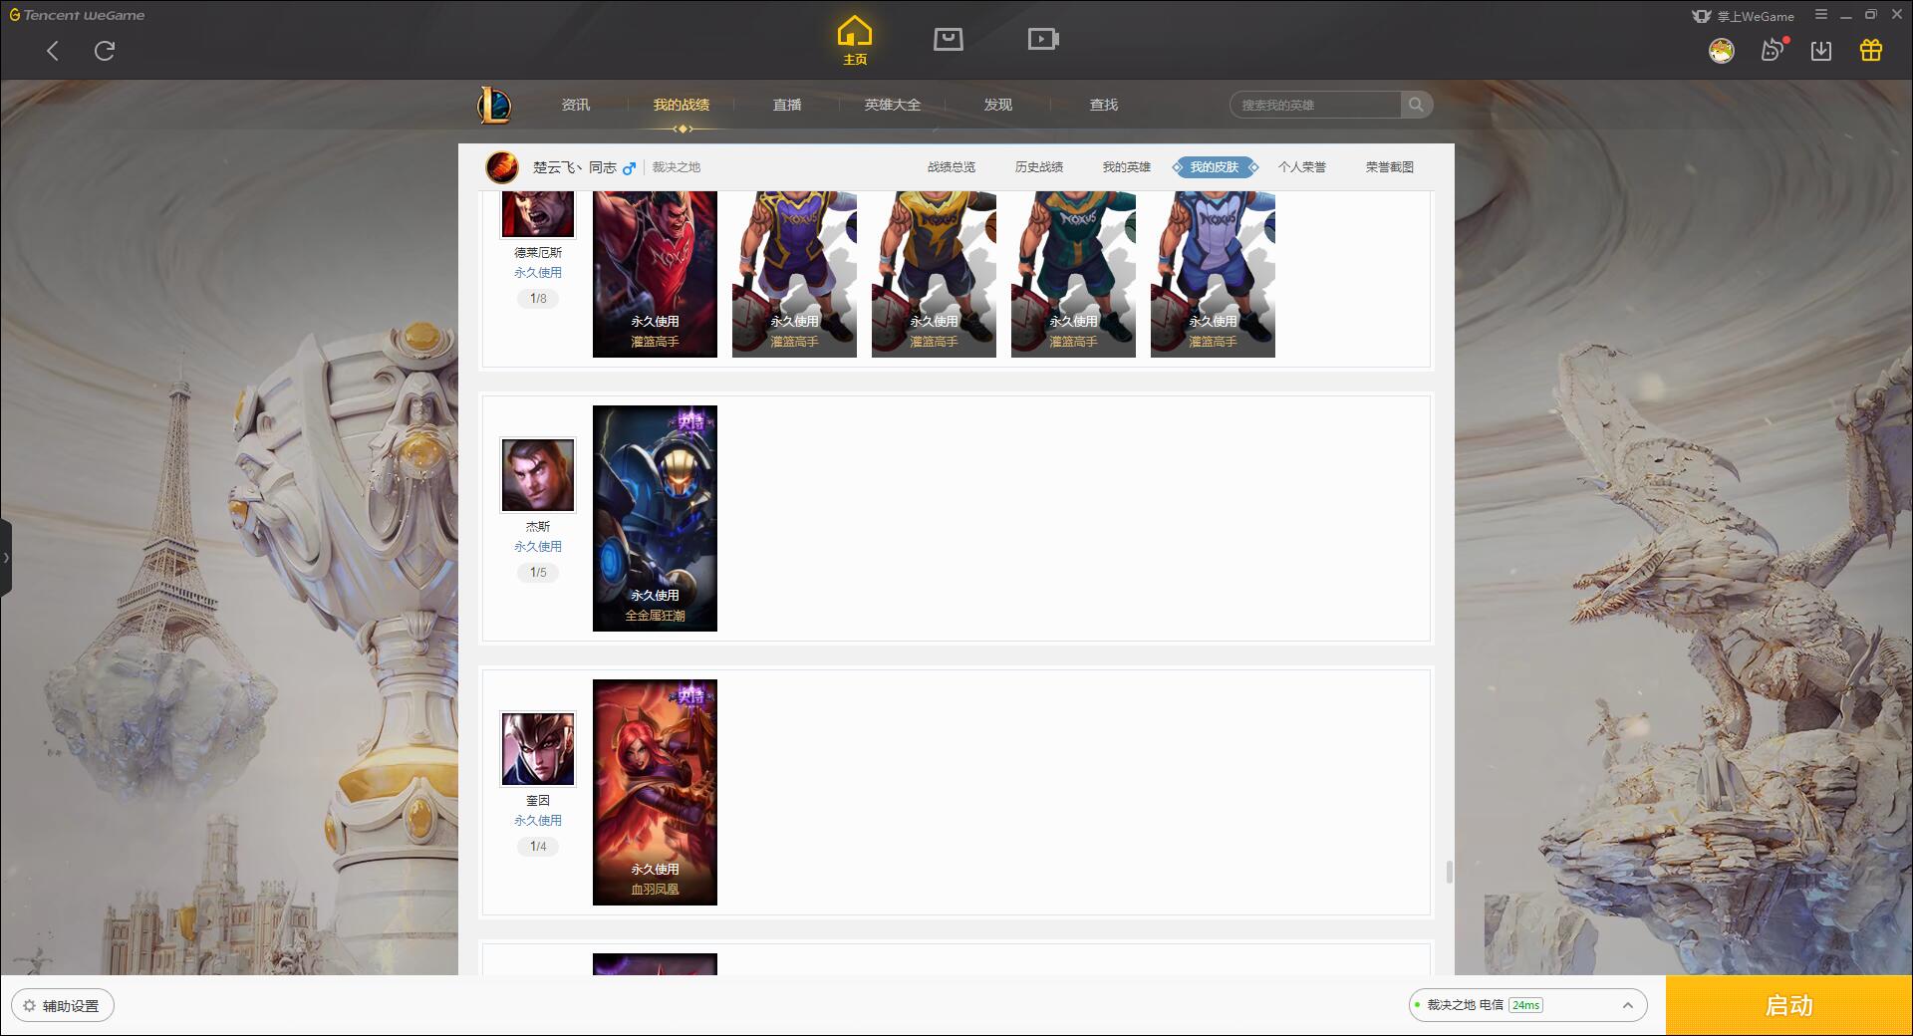Focus the 搜索我的英雄 search field
The height and width of the screenshot is (1036, 1913).
point(1316,105)
